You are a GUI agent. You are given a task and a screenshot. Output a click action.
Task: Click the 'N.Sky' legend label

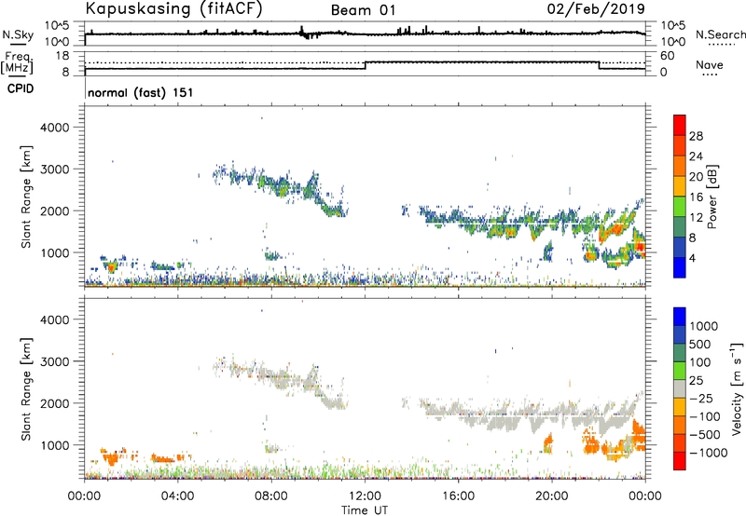pyautogui.click(x=18, y=34)
